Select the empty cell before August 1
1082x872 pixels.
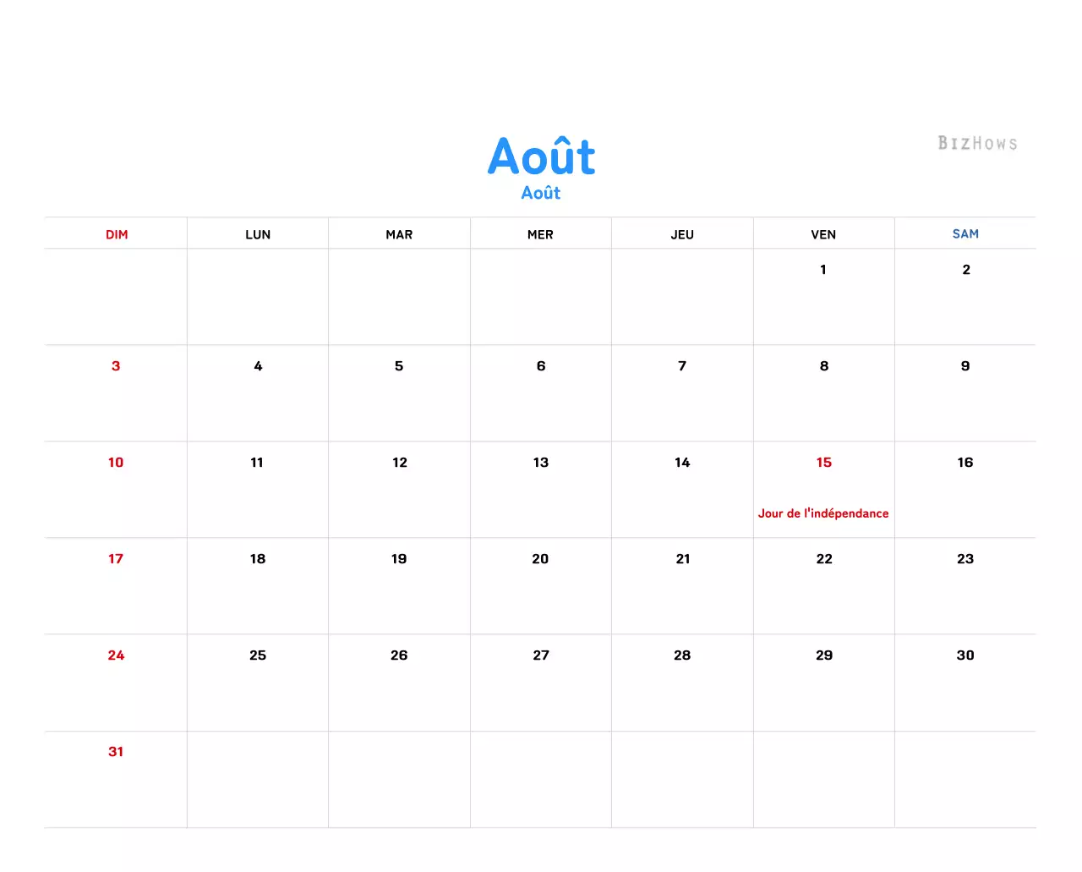tap(682, 296)
